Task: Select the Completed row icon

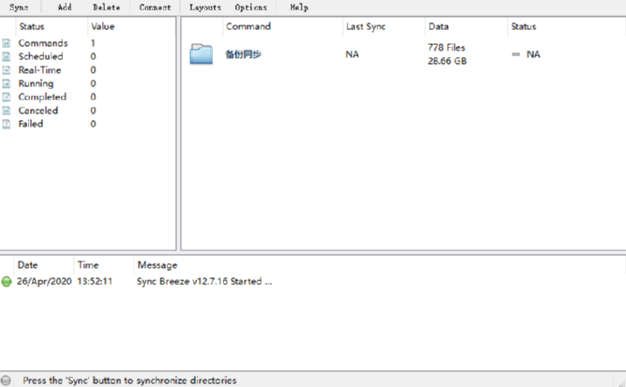Action: 7,97
